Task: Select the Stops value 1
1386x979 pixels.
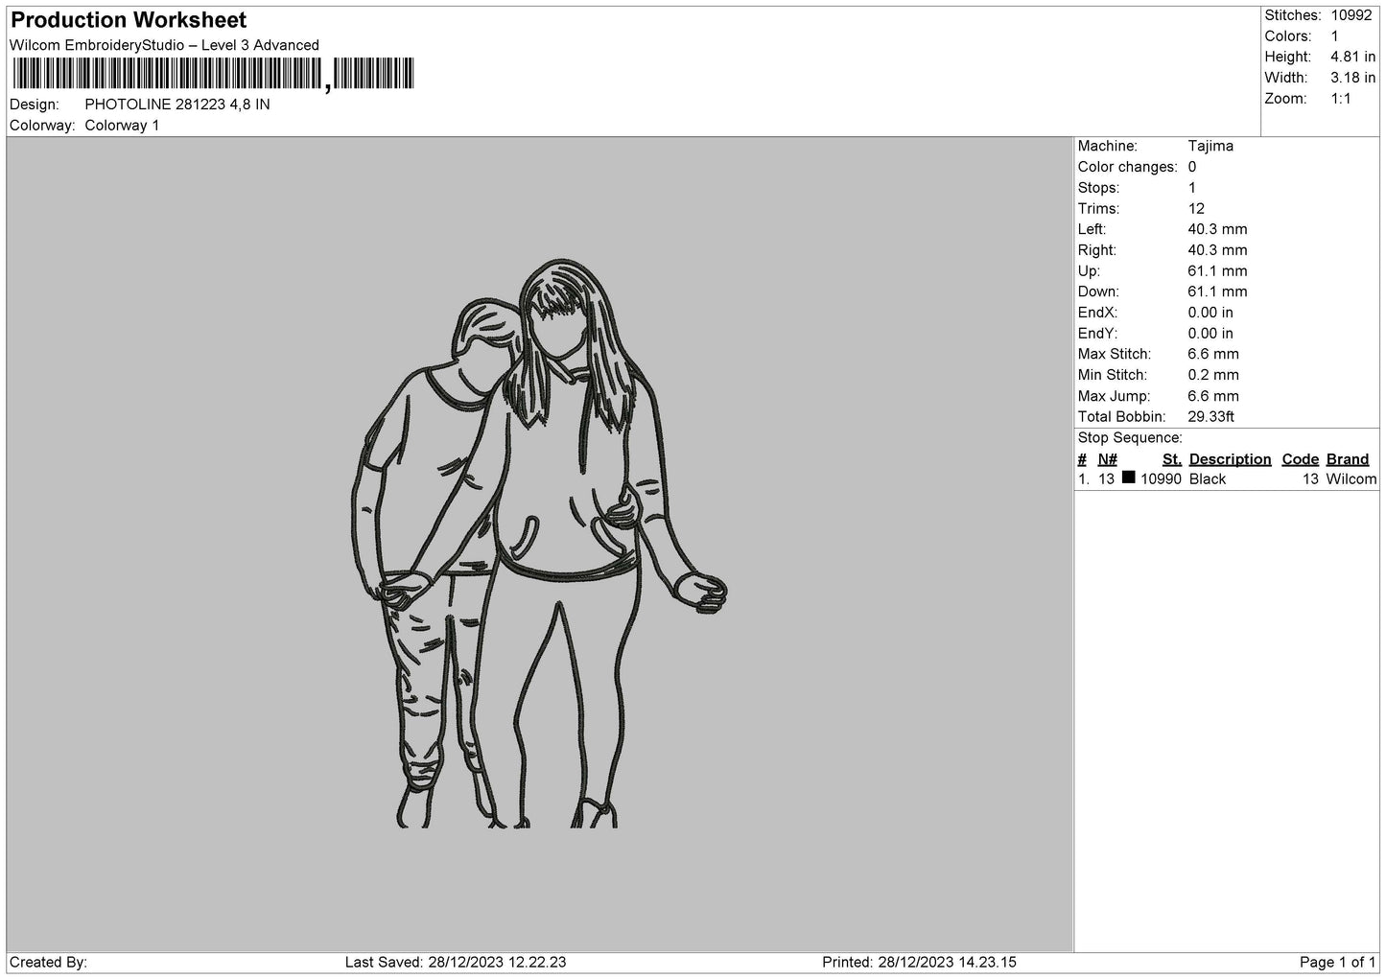Action: (1192, 188)
